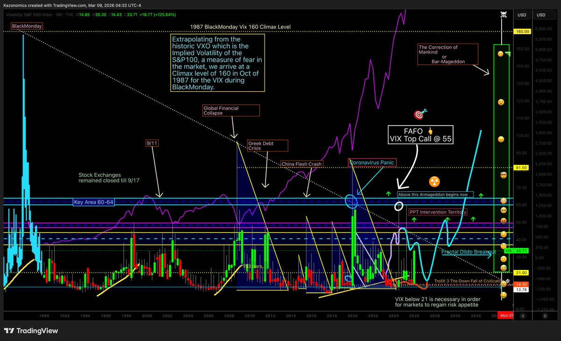Select the Coronavirus Panic label
This screenshot has height=341, width=561.
(x=373, y=162)
